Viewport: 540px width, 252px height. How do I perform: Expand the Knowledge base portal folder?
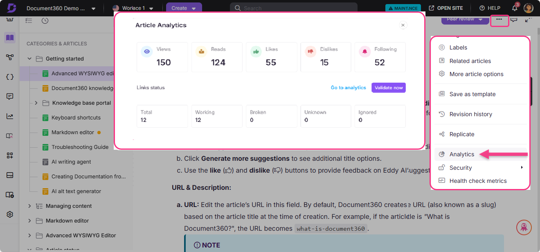click(36, 103)
